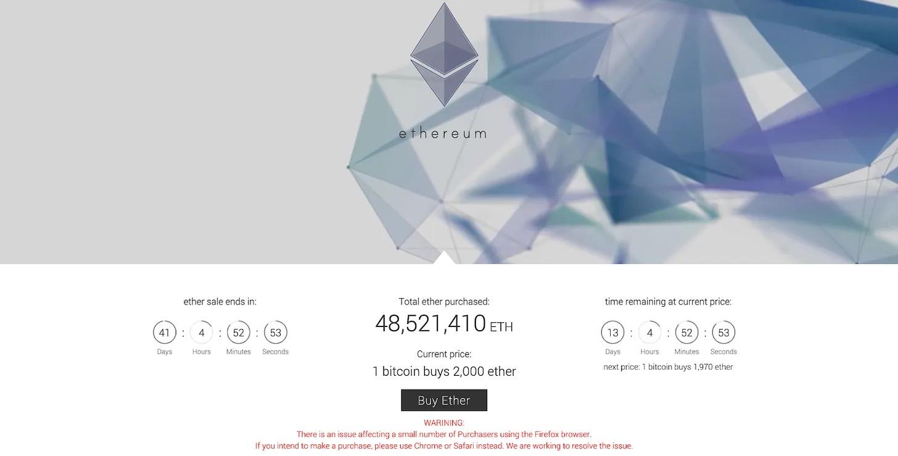Click the 53 Seconds circle in price countdown
The width and height of the screenshot is (898, 456).
(x=723, y=333)
